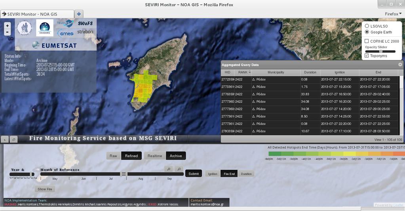Image resolution: width=405 pixels, height=211 pixels.
Task: Click the window icon beside the arrow icon
Action: click(13, 139)
